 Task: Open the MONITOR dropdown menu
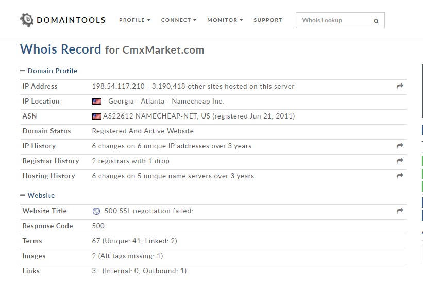coord(225,20)
